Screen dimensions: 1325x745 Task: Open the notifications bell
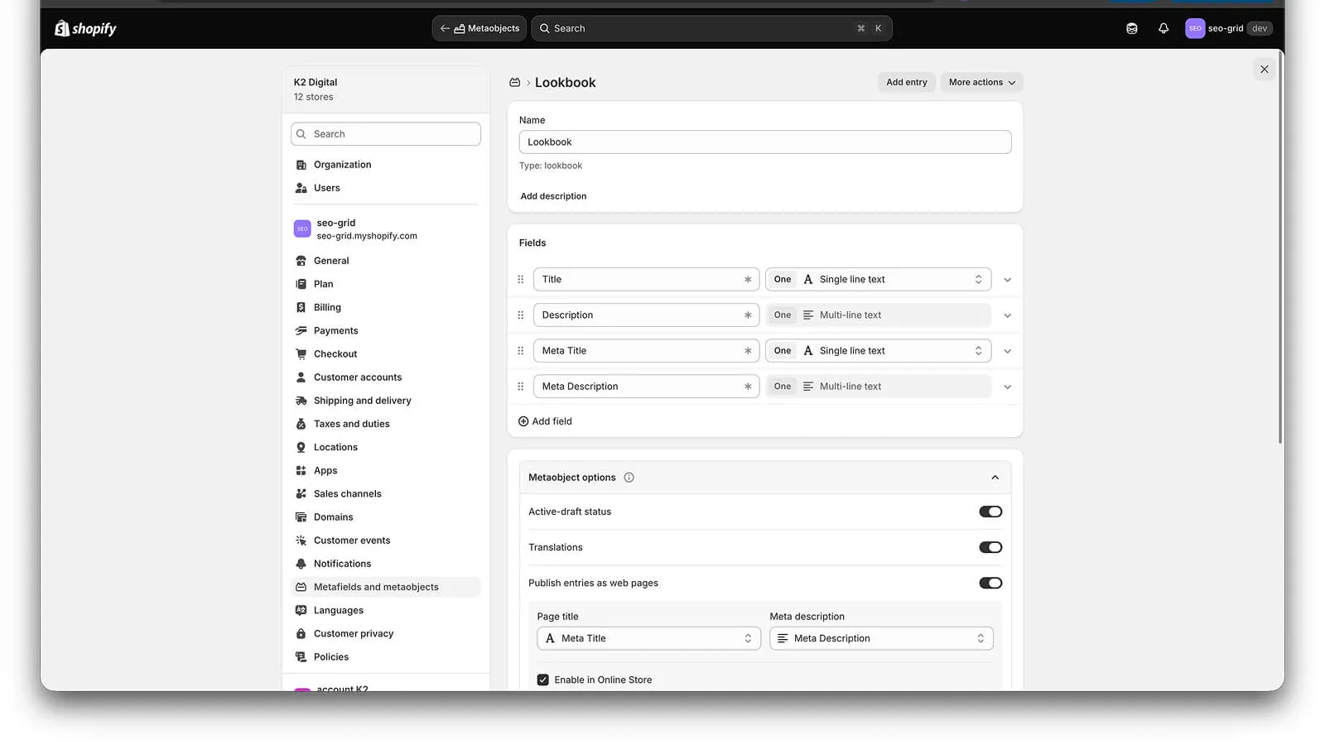tap(1164, 28)
